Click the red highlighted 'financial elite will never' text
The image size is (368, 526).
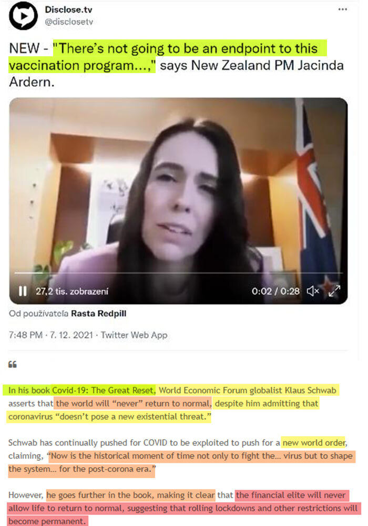(291, 495)
